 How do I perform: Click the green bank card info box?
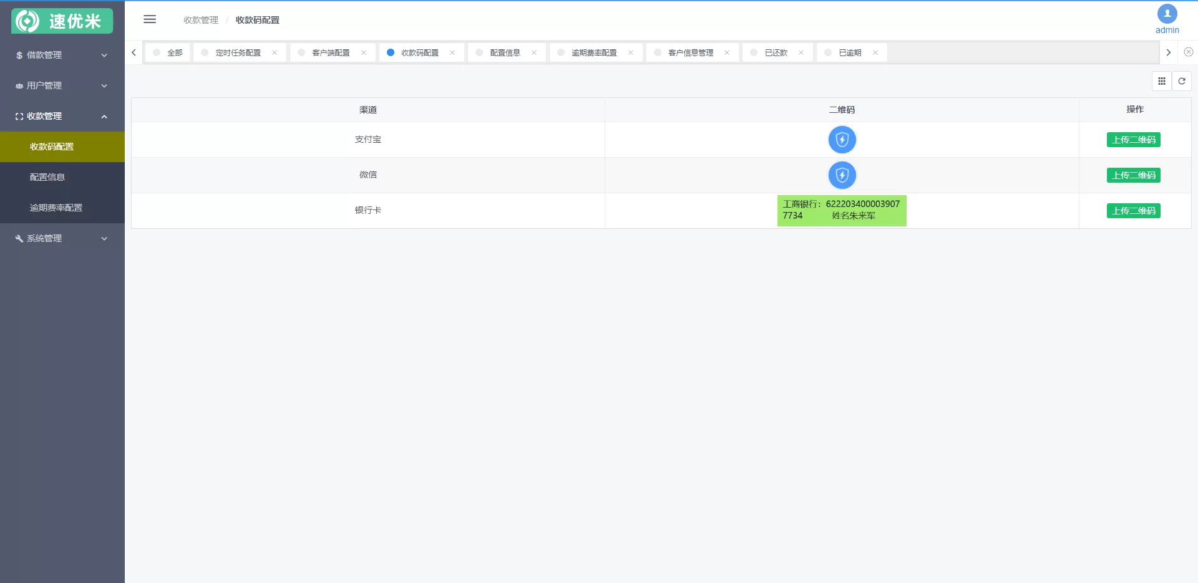click(x=842, y=210)
